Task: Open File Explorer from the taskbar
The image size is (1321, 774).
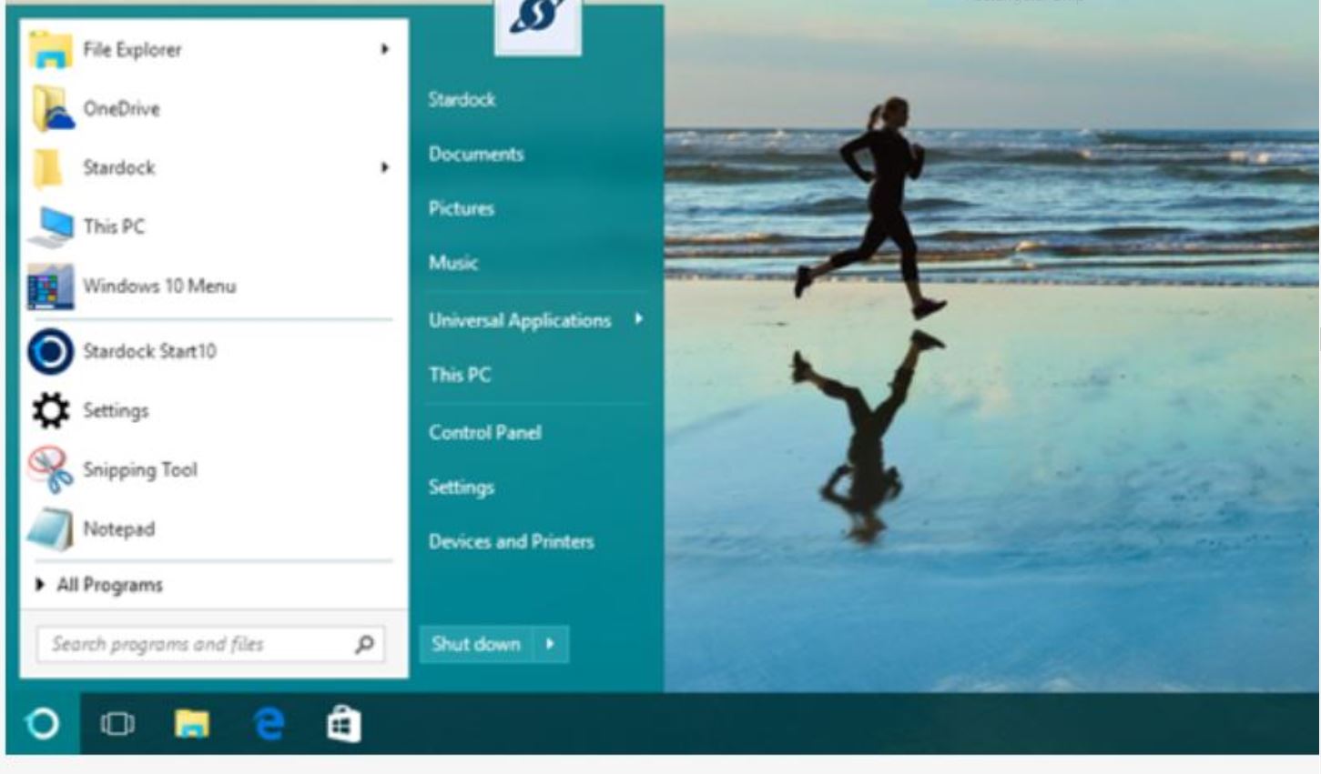Action: pos(192,724)
